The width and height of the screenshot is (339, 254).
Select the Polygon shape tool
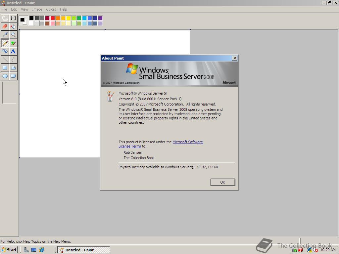tap(13, 67)
